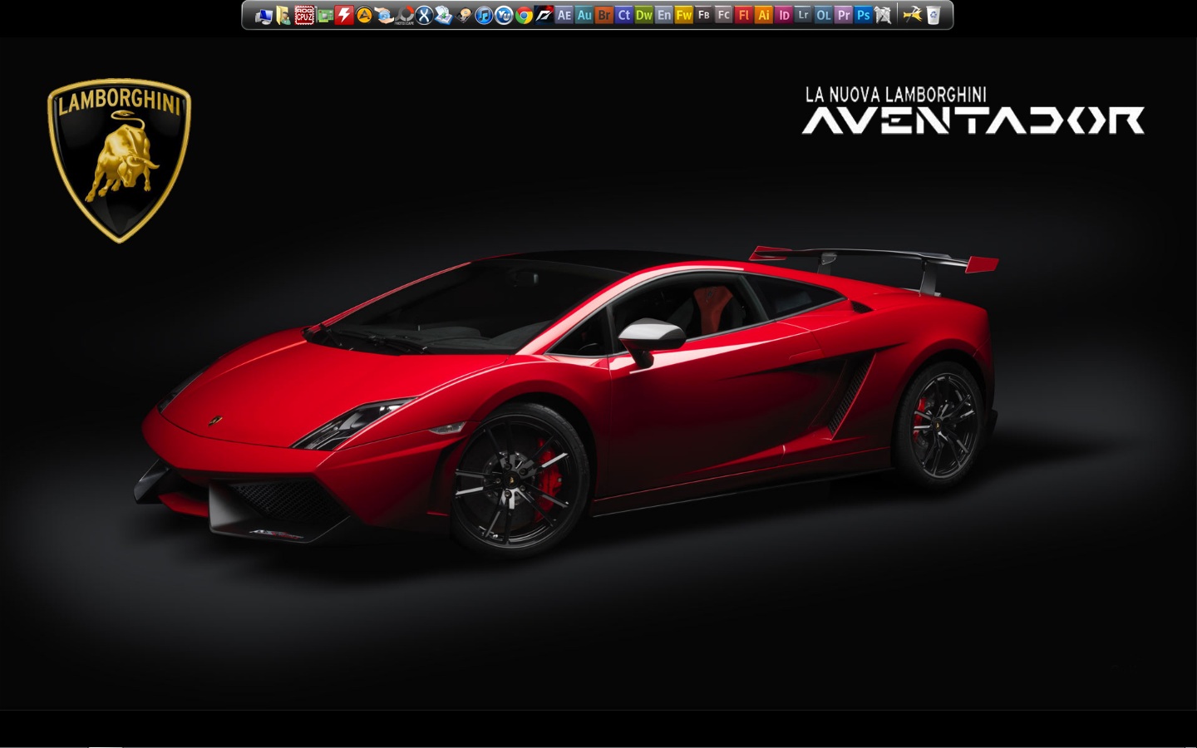Open the user folder dock icon
1197x748 pixels.
point(283,15)
